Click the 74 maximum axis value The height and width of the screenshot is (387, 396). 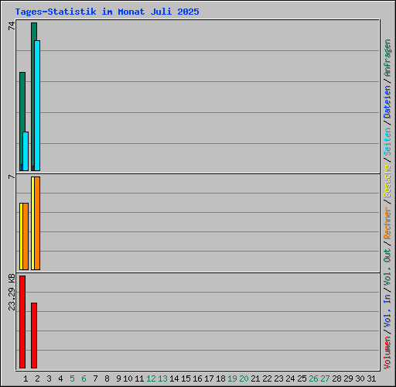click(x=12, y=26)
